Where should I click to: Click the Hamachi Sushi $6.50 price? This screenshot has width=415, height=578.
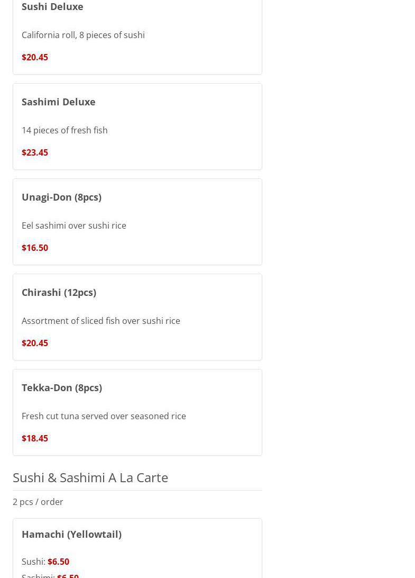coord(58,562)
